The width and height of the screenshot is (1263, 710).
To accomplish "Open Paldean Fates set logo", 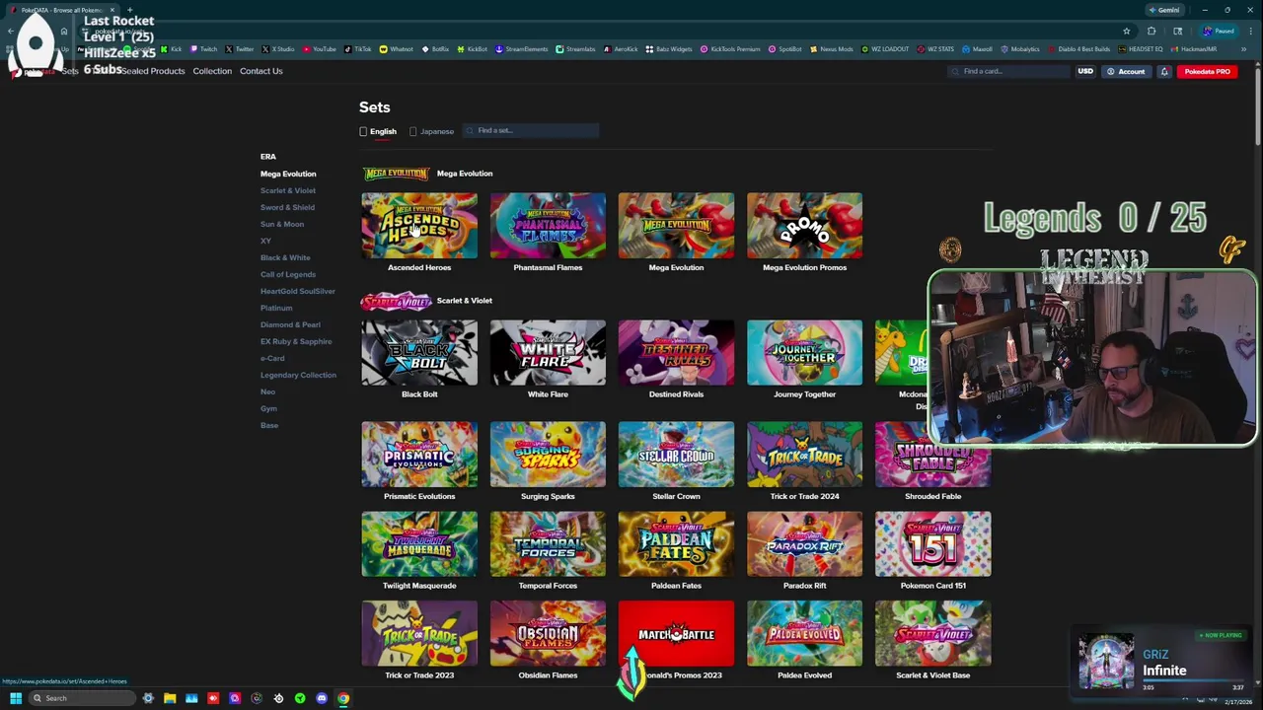I will coord(676,544).
